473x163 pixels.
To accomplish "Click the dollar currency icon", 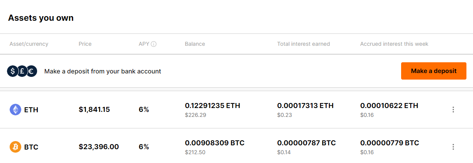I will pyautogui.click(x=13, y=71).
